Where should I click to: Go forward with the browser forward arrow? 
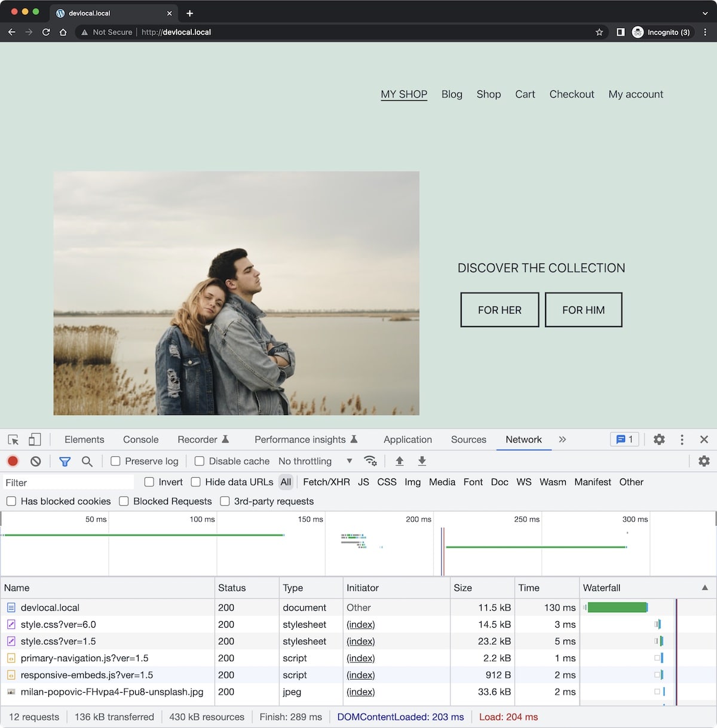point(29,32)
